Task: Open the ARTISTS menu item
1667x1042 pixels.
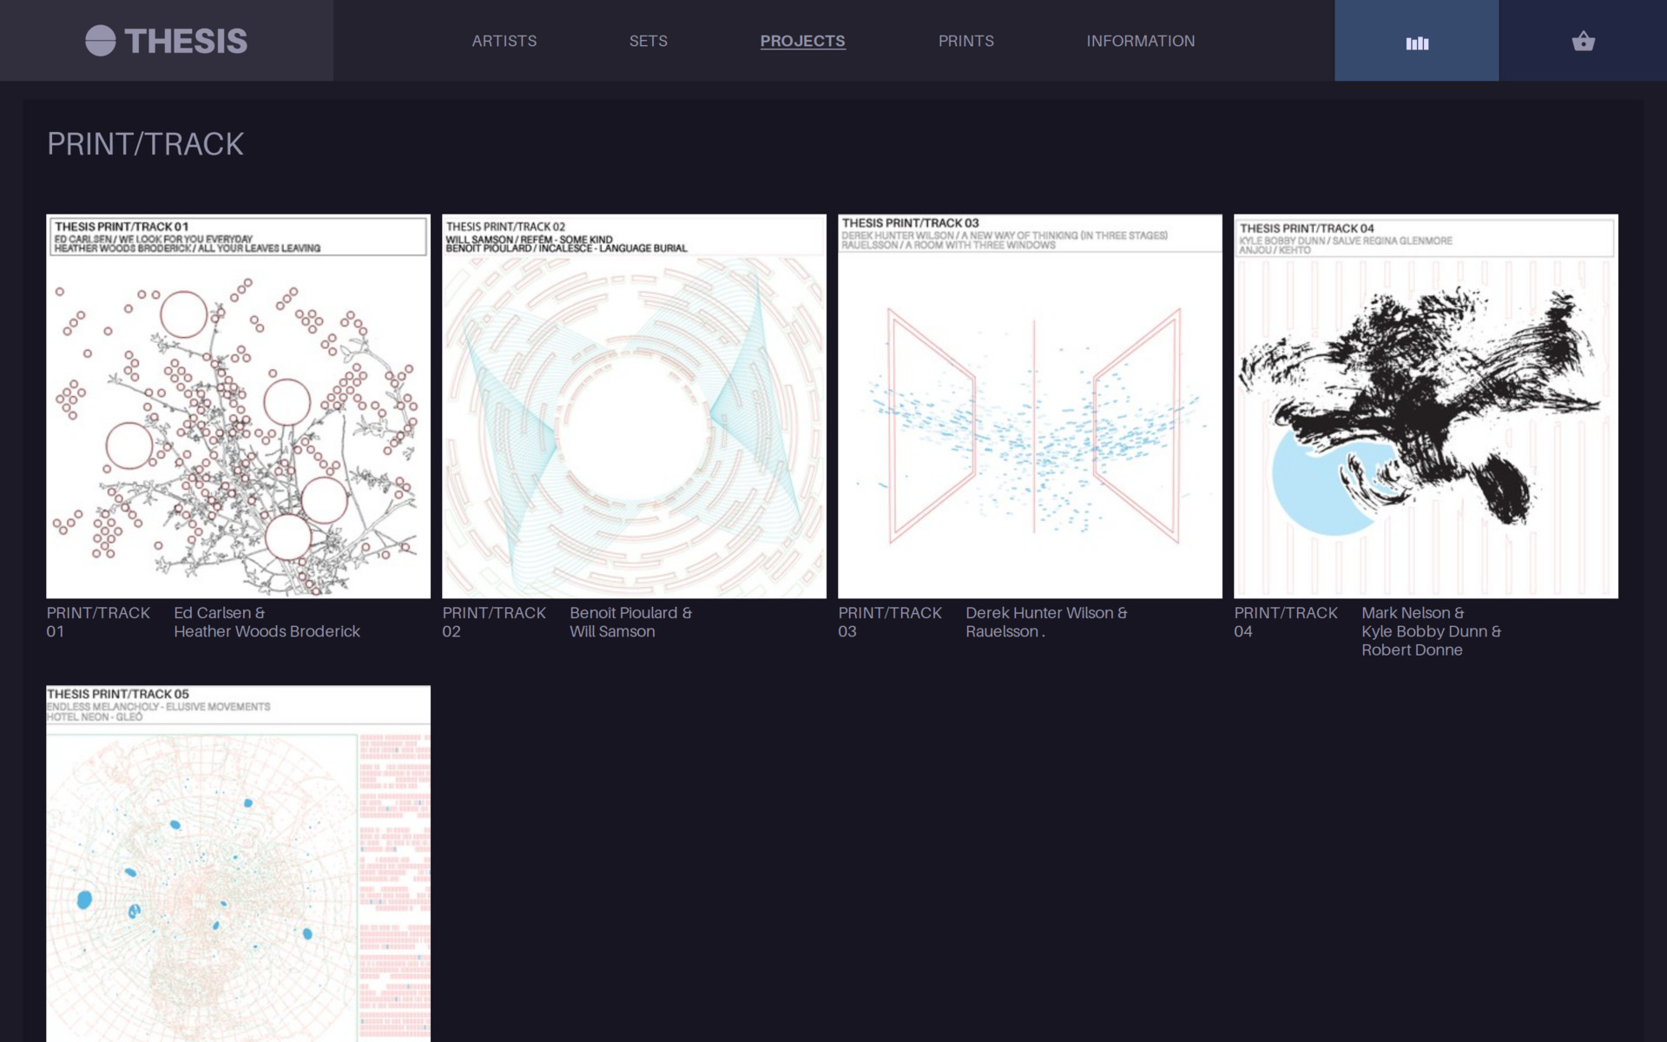Action: point(504,41)
